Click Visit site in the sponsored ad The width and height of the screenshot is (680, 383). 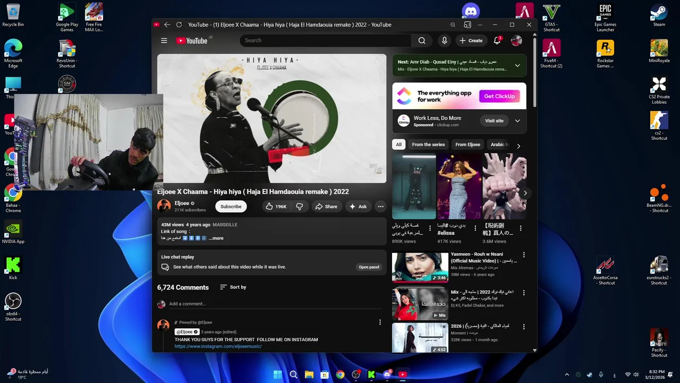tap(494, 121)
